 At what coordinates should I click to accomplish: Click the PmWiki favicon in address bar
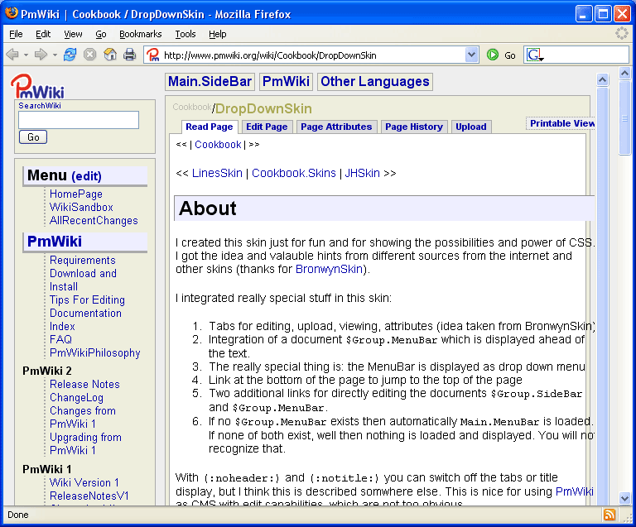(153, 55)
